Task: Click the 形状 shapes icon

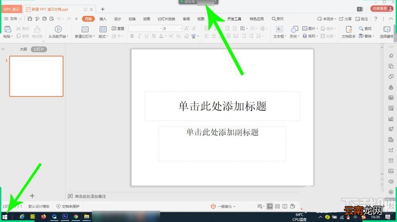Action: 294,29
